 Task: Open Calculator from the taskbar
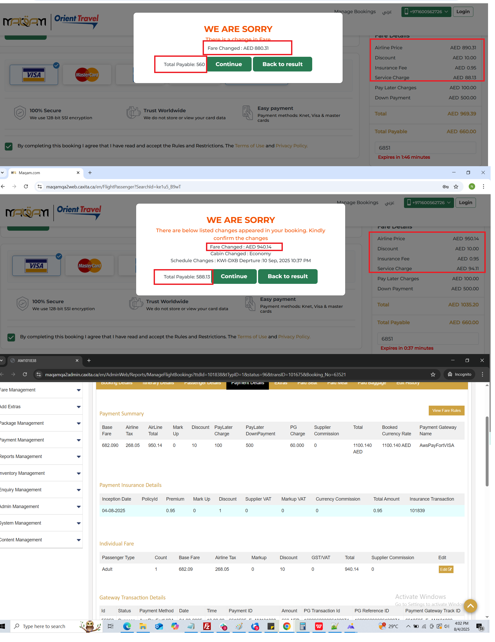click(x=302, y=627)
